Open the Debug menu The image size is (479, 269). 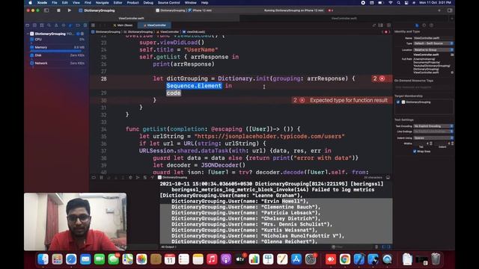(148, 3)
